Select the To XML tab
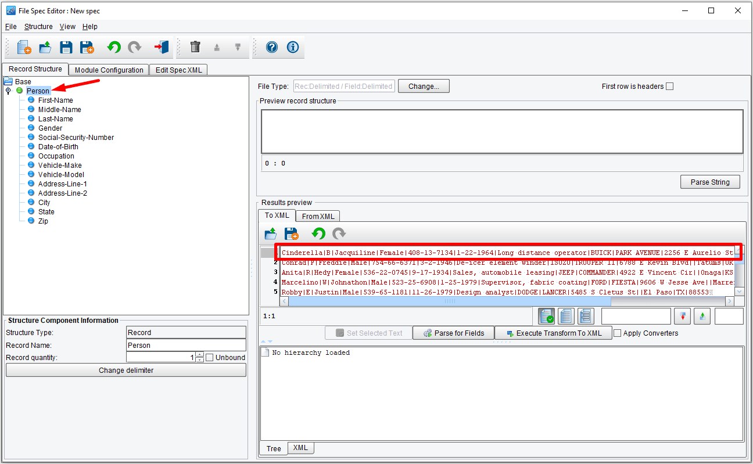 (x=277, y=215)
